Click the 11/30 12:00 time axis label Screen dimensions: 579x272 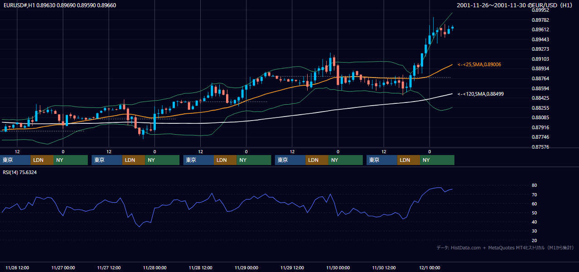[x=384, y=268]
